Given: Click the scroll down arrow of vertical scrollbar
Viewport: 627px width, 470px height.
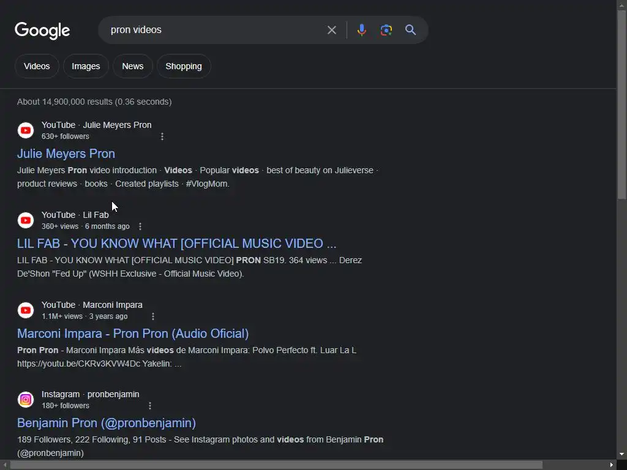Looking at the screenshot, I should [x=622, y=455].
